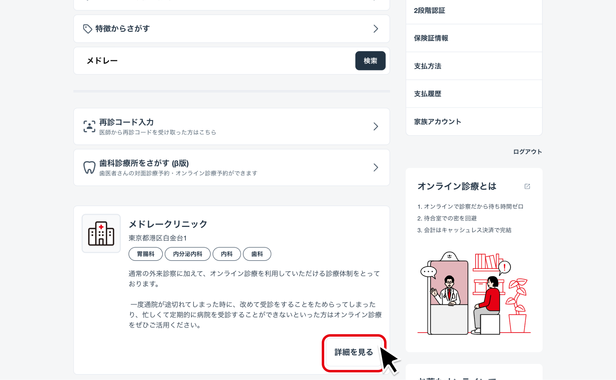Screen dimensions: 616x380
Task: Select the 歯科 department tag
Action: pyautogui.click(x=257, y=254)
